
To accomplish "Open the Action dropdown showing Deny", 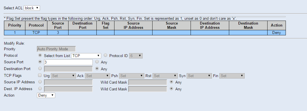I will [x=46, y=95].
